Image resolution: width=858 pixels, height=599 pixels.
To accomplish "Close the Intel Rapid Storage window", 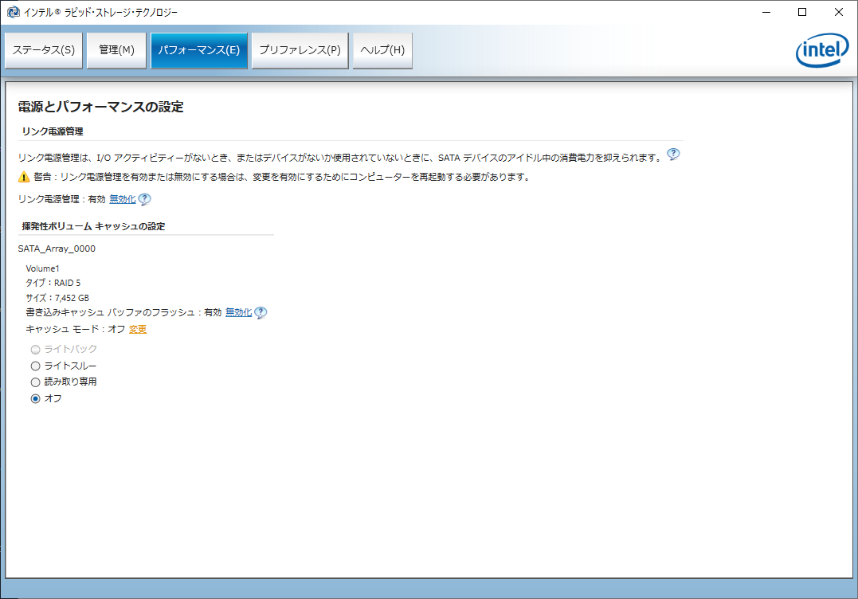I will pos(838,12).
